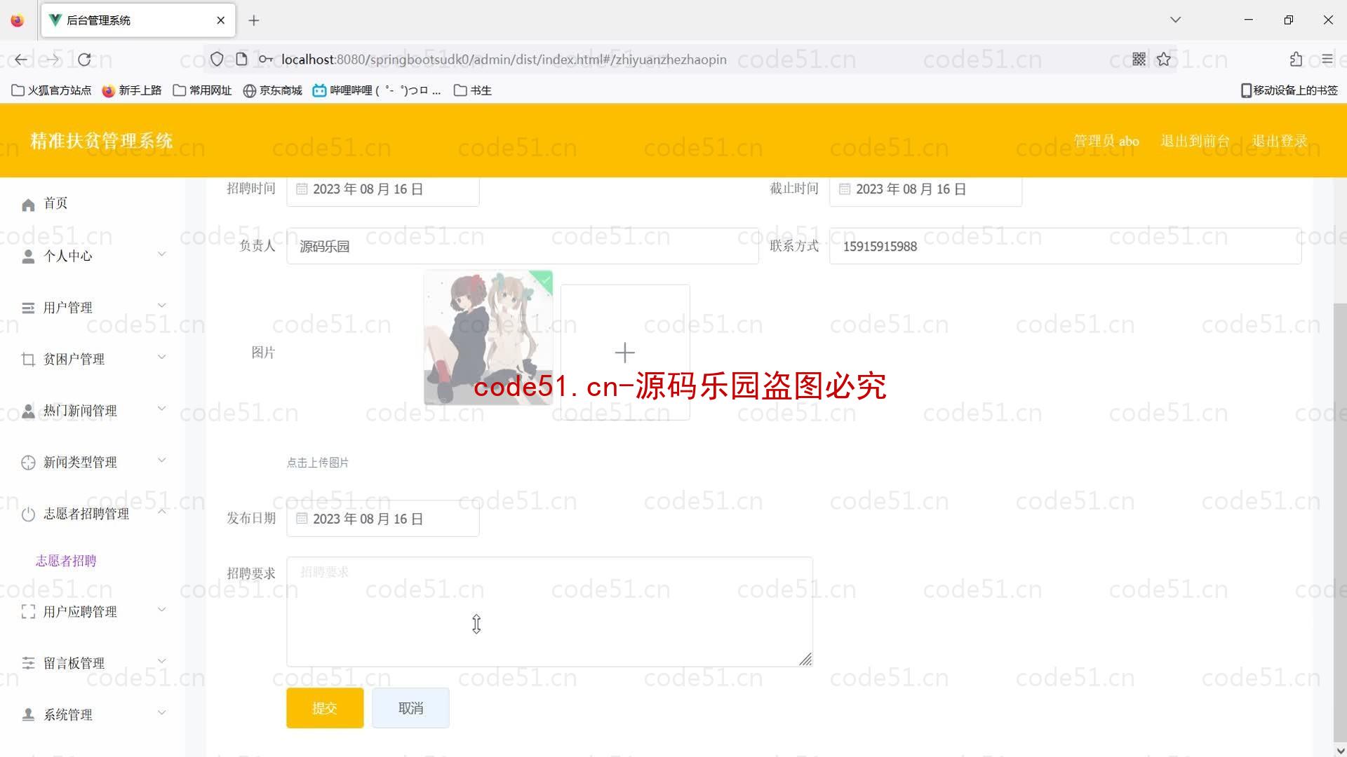This screenshot has width=1347, height=757.
Task: Click the person icon beside 系统管理
Action: tap(28, 715)
